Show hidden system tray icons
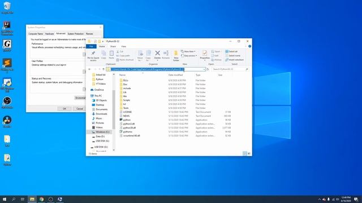Screen dimensions: 362x203 [x=320, y=199]
